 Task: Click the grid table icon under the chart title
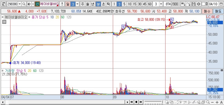coord(4,22)
